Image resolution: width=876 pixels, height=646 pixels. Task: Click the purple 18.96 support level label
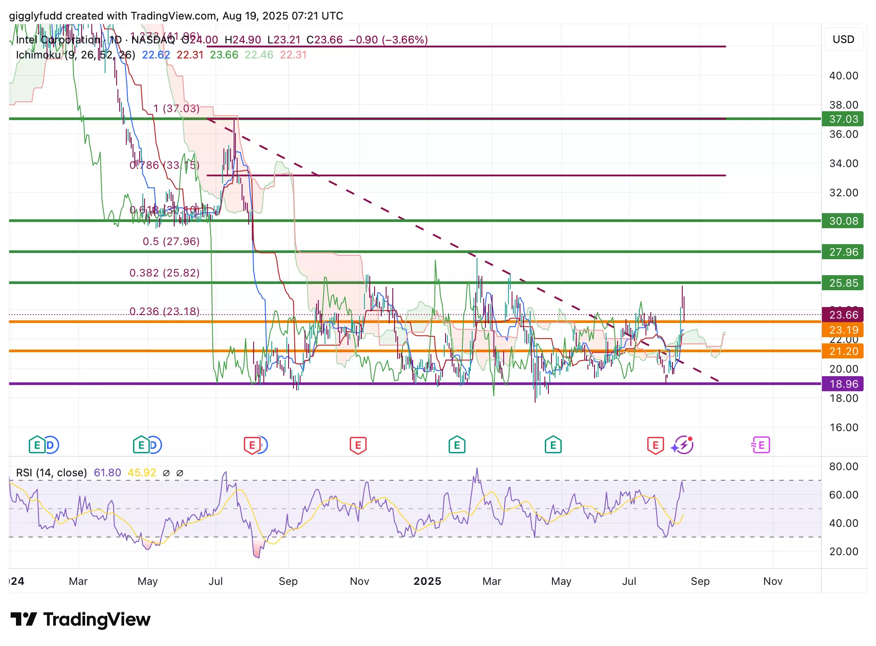click(x=843, y=384)
